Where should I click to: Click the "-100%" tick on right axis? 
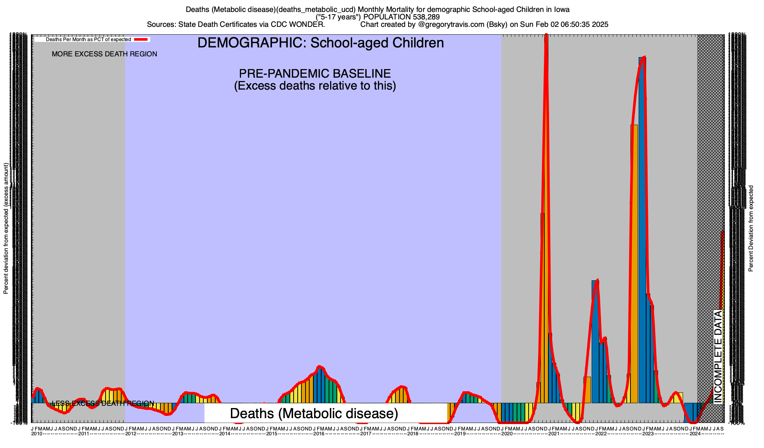(x=737, y=423)
